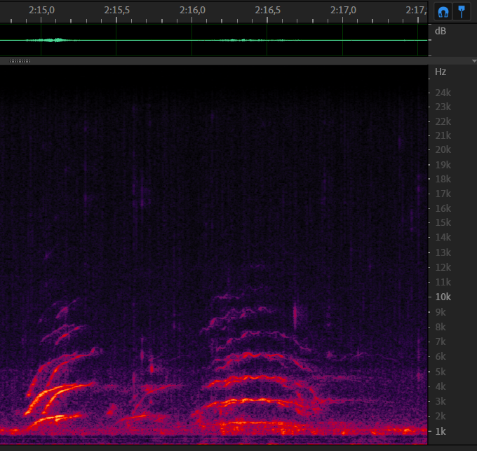Click the blue pin marker icon
477x451 pixels.
tap(462, 11)
